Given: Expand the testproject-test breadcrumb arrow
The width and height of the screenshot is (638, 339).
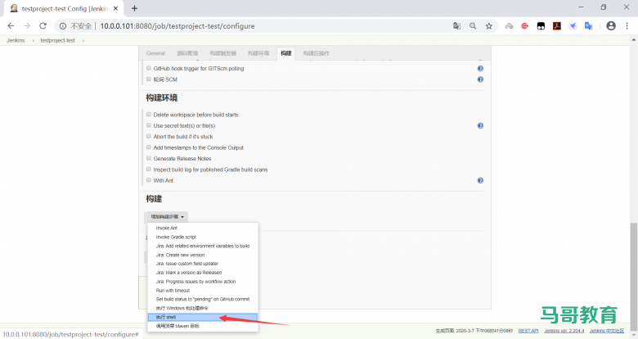Looking at the screenshot, I should (83, 40).
